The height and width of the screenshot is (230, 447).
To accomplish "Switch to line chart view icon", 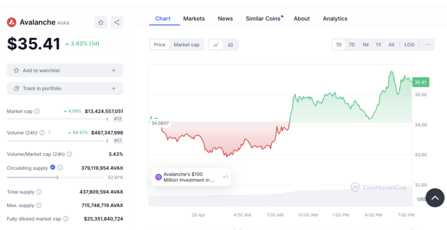I will pyautogui.click(x=216, y=45).
